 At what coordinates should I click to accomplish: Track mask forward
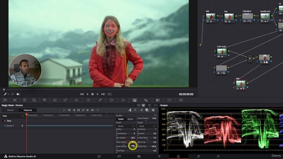pos(88,110)
